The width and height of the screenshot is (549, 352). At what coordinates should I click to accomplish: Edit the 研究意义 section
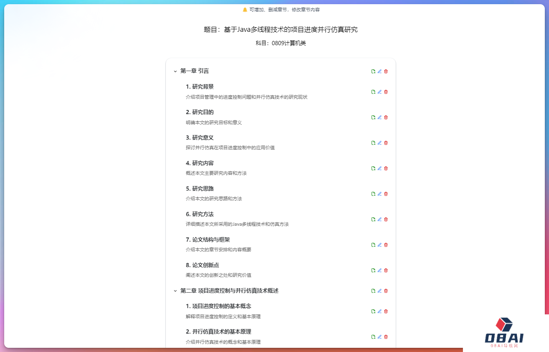pyautogui.click(x=380, y=143)
